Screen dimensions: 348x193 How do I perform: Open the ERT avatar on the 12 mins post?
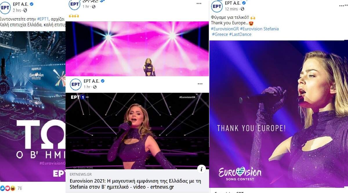click(217, 6)
